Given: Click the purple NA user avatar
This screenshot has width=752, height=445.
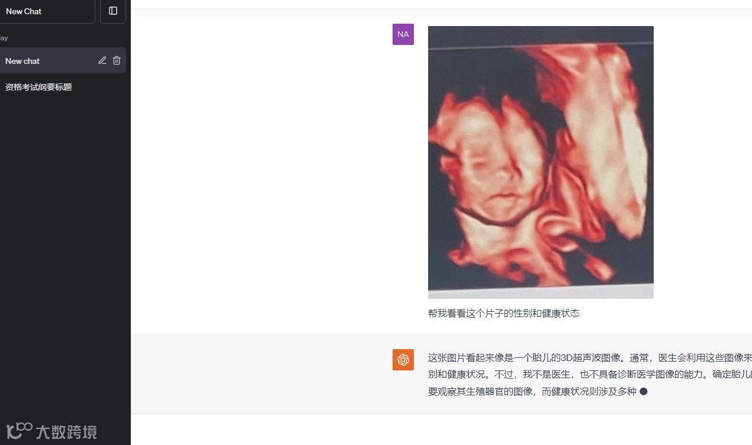Looking at the screenshot, I should click(403, 34).
